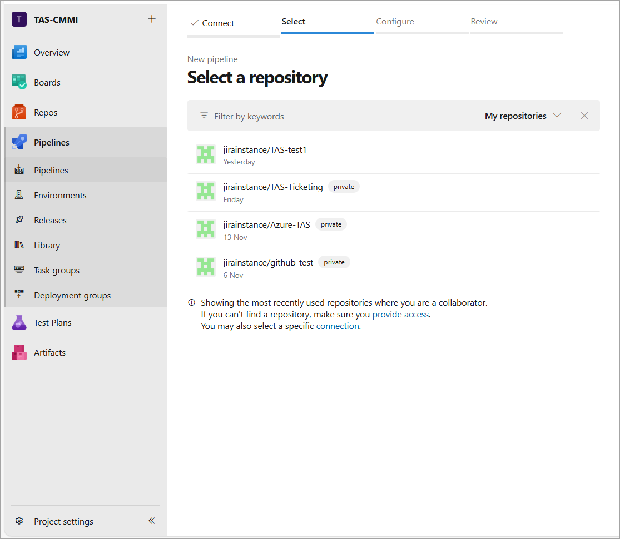This screenshot has width=620, height=539.
Task: Open the Environments section
Action: [x=19, y=195]
